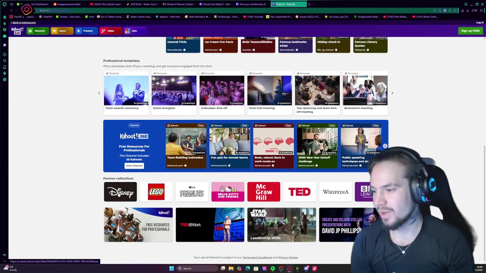Open Hello Kitty and Friends collection

click(228, 192)
